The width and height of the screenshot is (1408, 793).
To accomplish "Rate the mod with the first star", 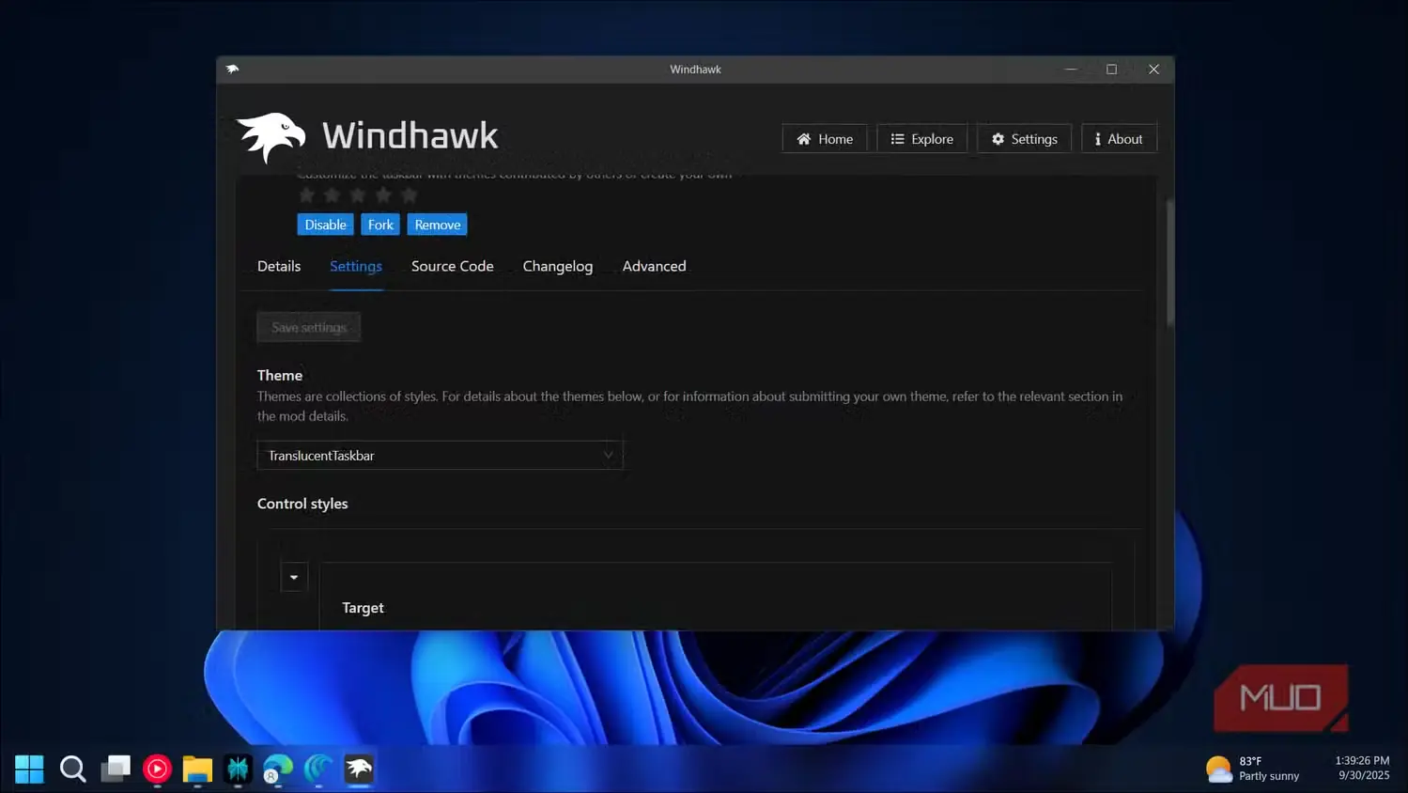I will 306,195.
